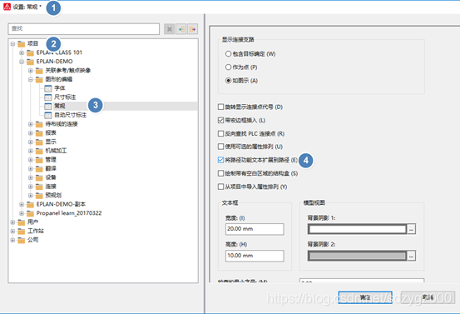
Task: Select the EPLAN-DEMO-副本 project label
Action: tap(61, 204)
